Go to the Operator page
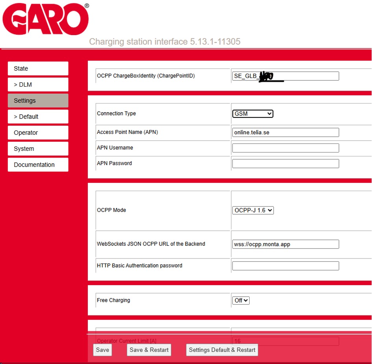The height and width of the screenshot is (364, 372). [x=38, y=133]
